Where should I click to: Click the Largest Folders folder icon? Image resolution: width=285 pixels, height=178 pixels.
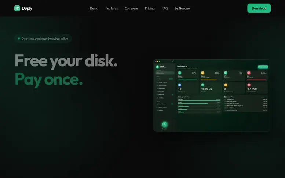click(179, 97)
